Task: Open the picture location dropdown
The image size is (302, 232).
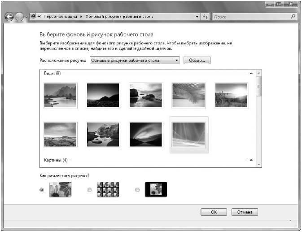Action: tap(176, 60)
